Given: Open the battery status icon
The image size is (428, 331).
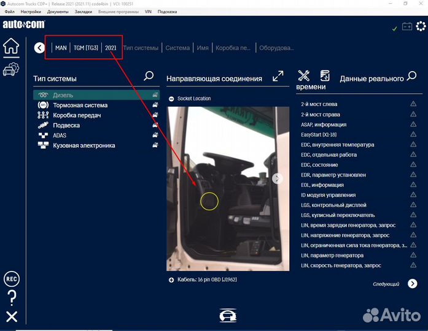Looking at the screenshot, I should click(407, 27).
